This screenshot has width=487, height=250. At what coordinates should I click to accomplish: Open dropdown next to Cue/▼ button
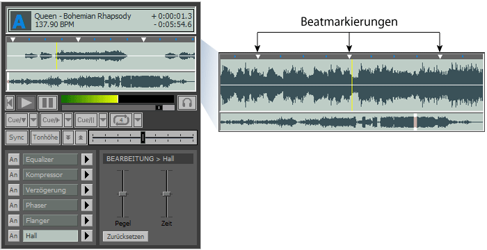33,120
